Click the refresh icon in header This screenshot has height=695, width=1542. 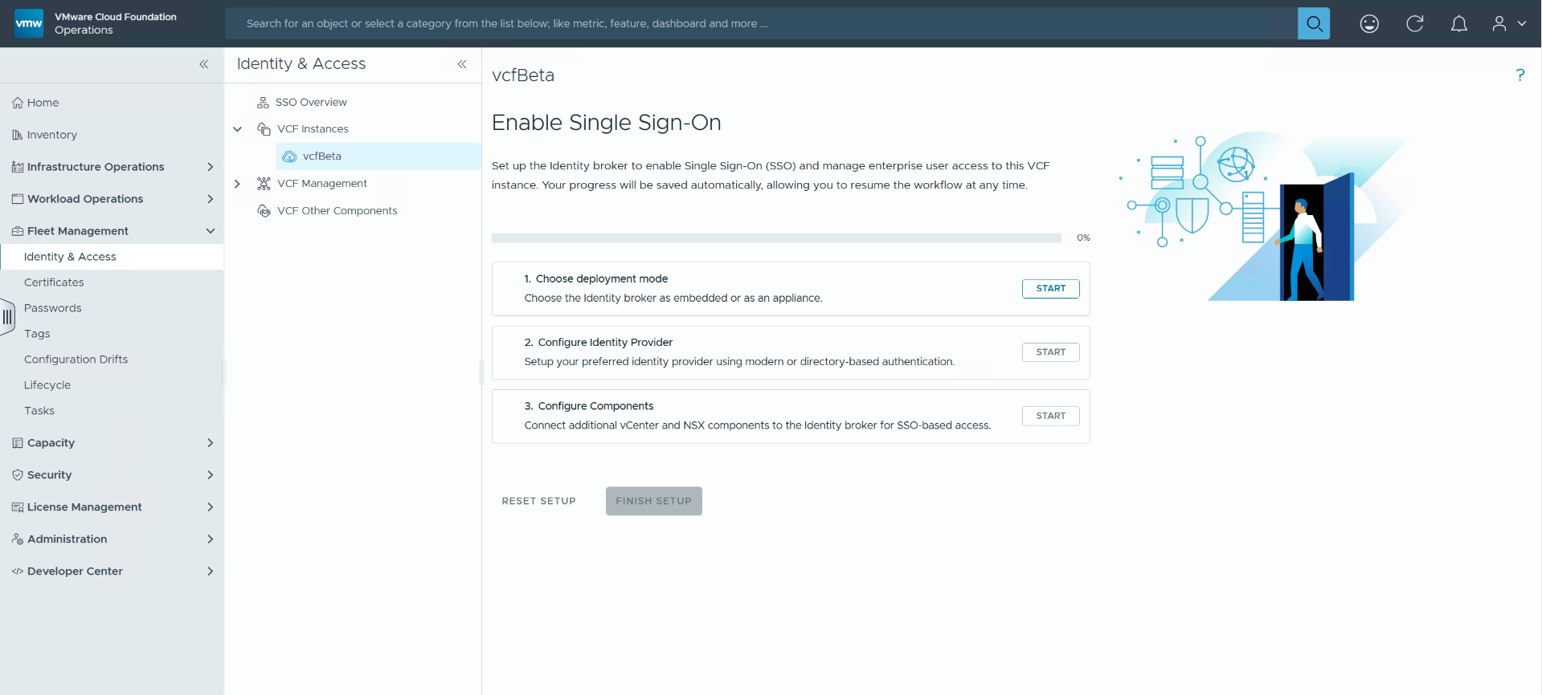1415,24
